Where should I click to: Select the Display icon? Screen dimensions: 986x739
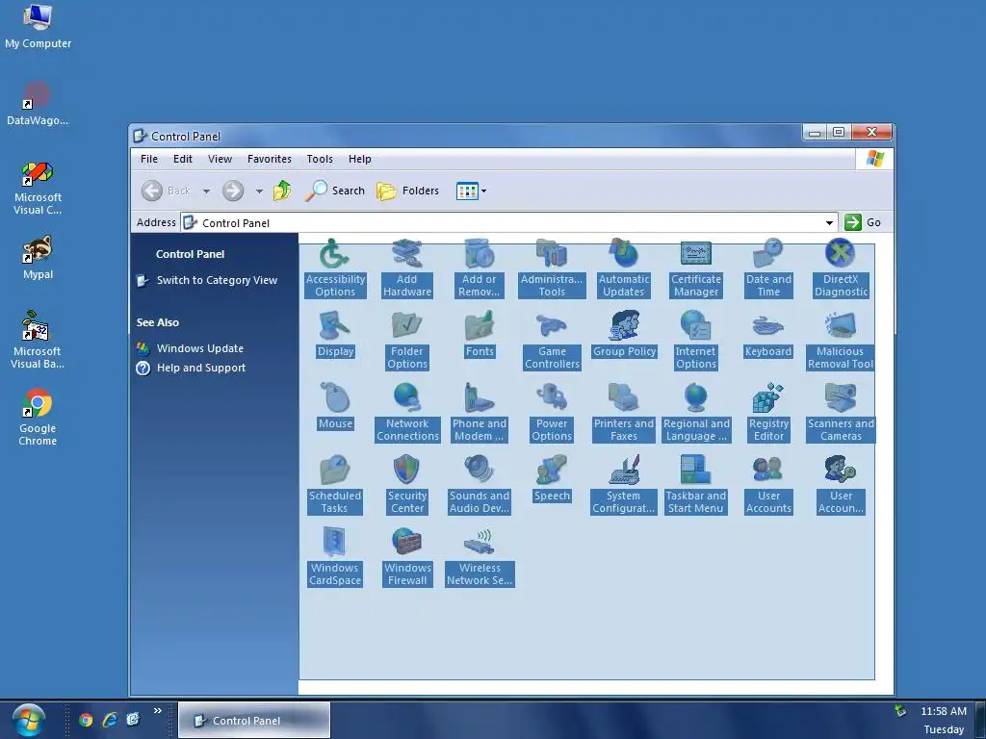coord(334,335)
